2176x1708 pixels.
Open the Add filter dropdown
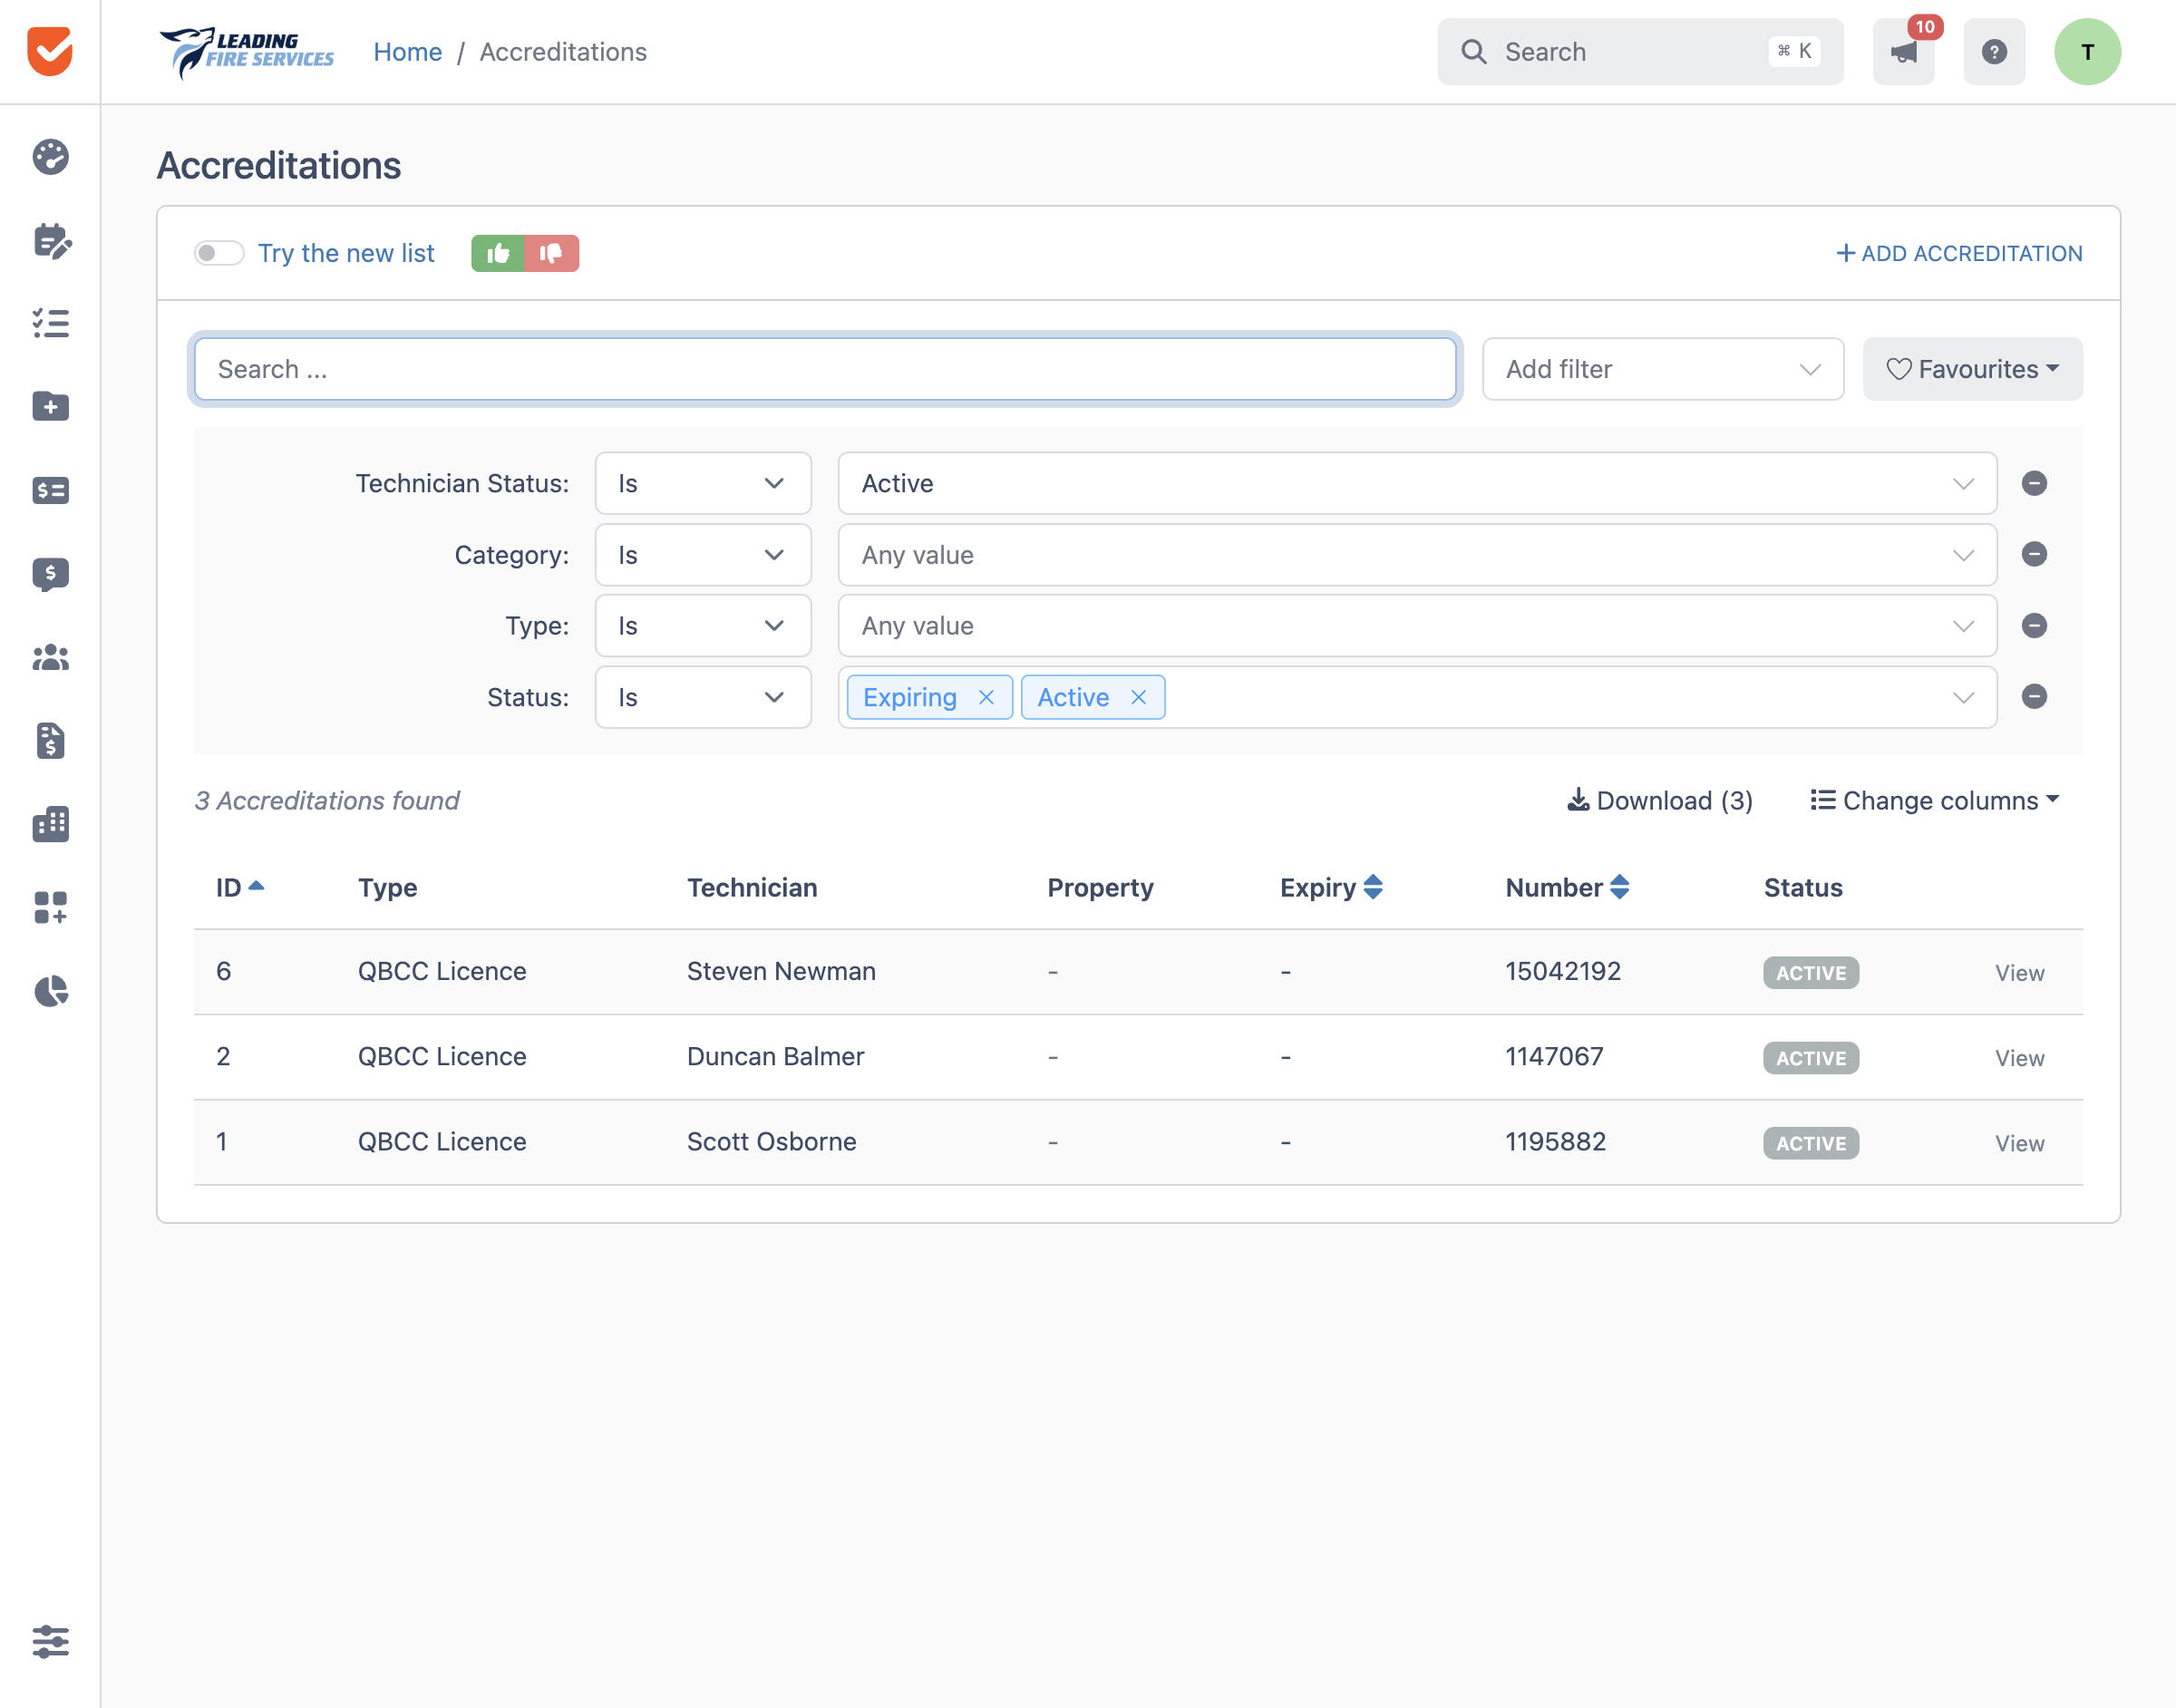[1663, 369]
